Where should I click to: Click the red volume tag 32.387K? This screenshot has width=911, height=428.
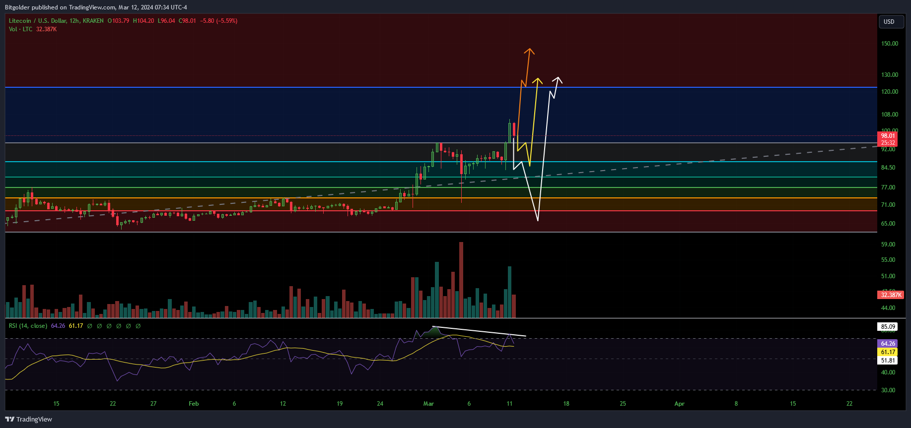coord(891,295)
